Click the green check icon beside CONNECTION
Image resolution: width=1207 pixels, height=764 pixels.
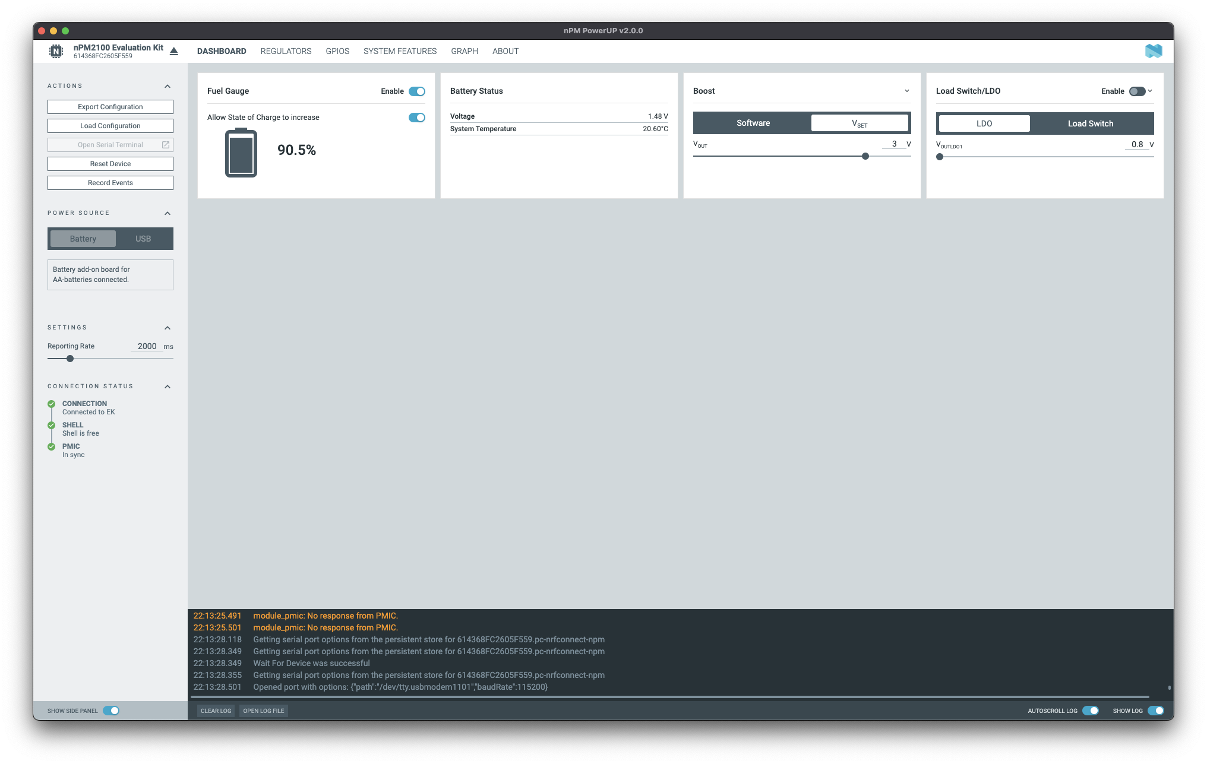pos(52,403)
